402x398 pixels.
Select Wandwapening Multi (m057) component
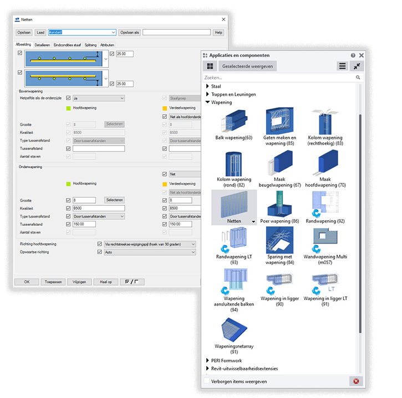pyautogui.click(x=325, y=246)
